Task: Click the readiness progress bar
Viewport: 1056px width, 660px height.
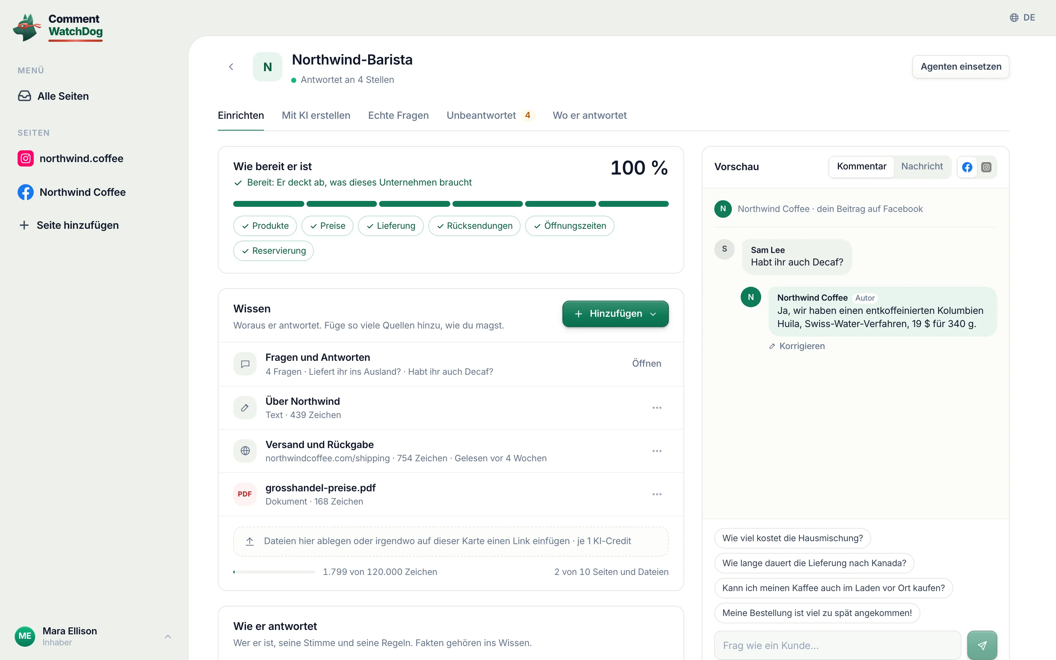Action: tap(451, 204)
